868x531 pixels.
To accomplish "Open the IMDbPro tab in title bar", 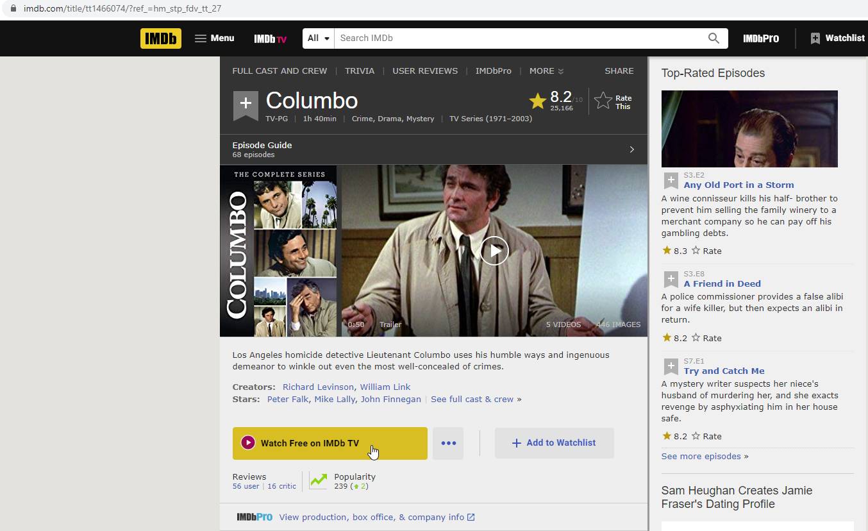I will pyautogui.click(x=494, y=71).
